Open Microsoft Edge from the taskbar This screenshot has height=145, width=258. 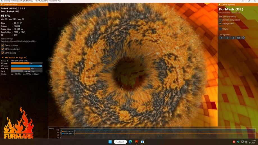131,142
